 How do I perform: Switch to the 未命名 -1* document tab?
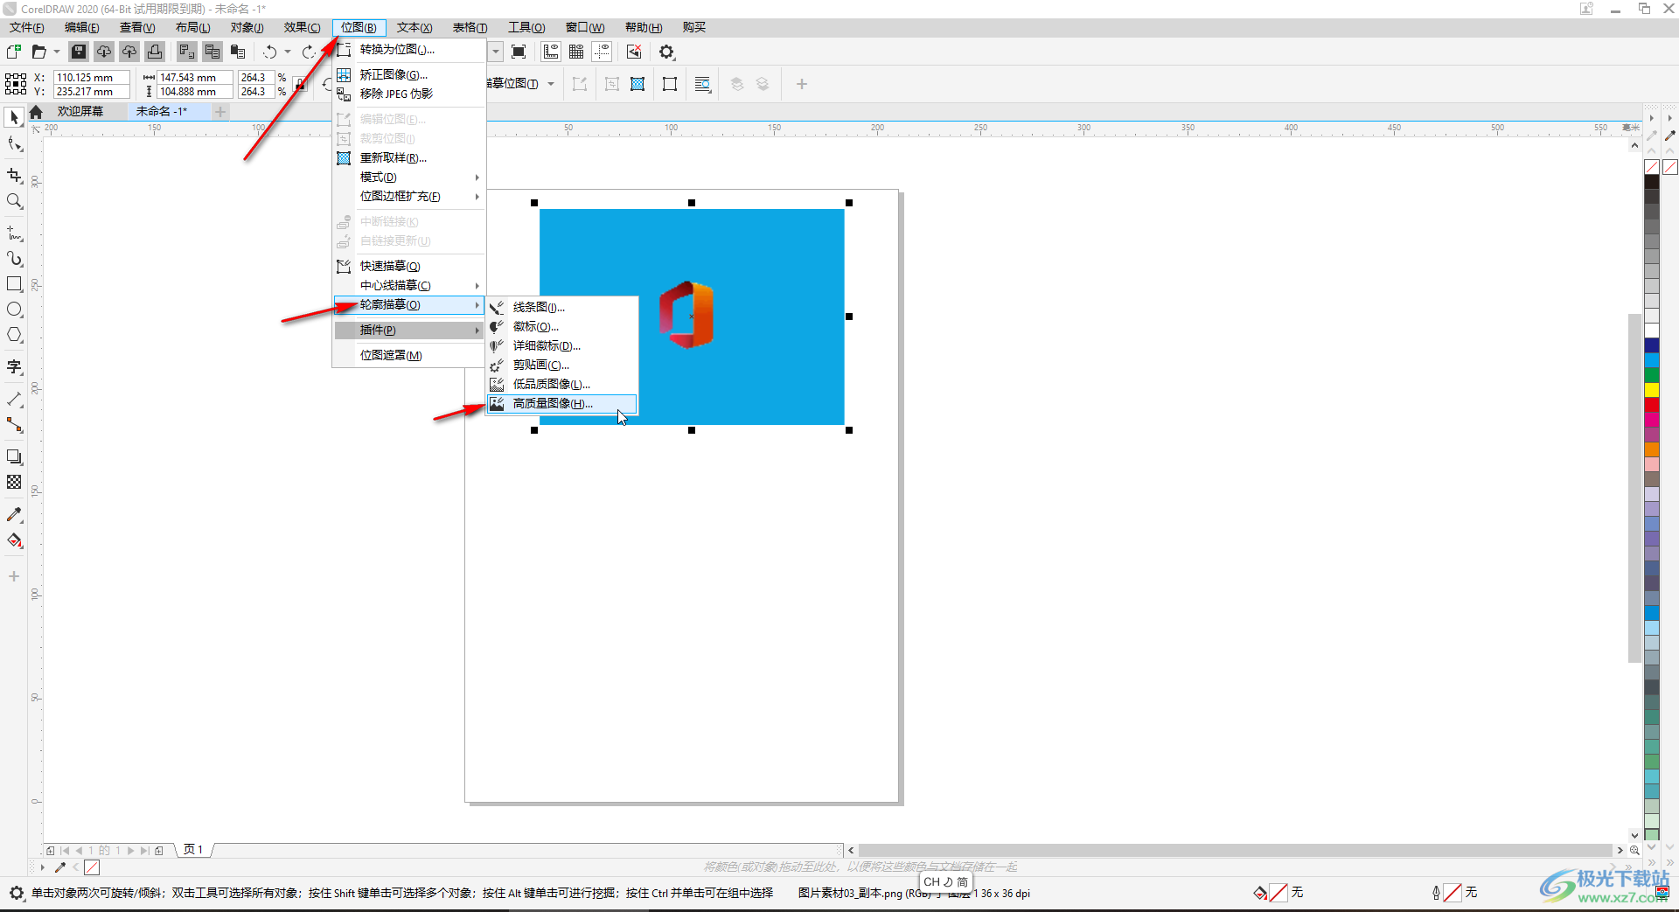pyautogui.click(x=162, y=111)
